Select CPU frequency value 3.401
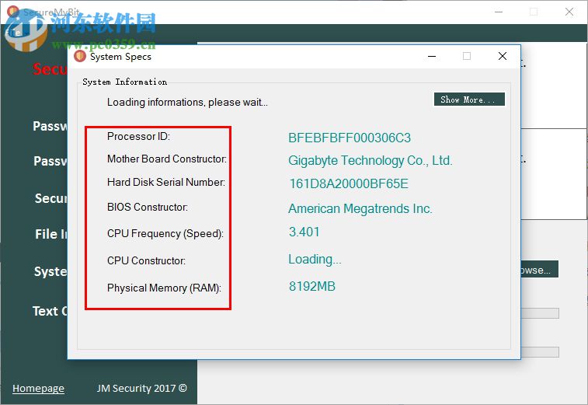 point(304,232)
